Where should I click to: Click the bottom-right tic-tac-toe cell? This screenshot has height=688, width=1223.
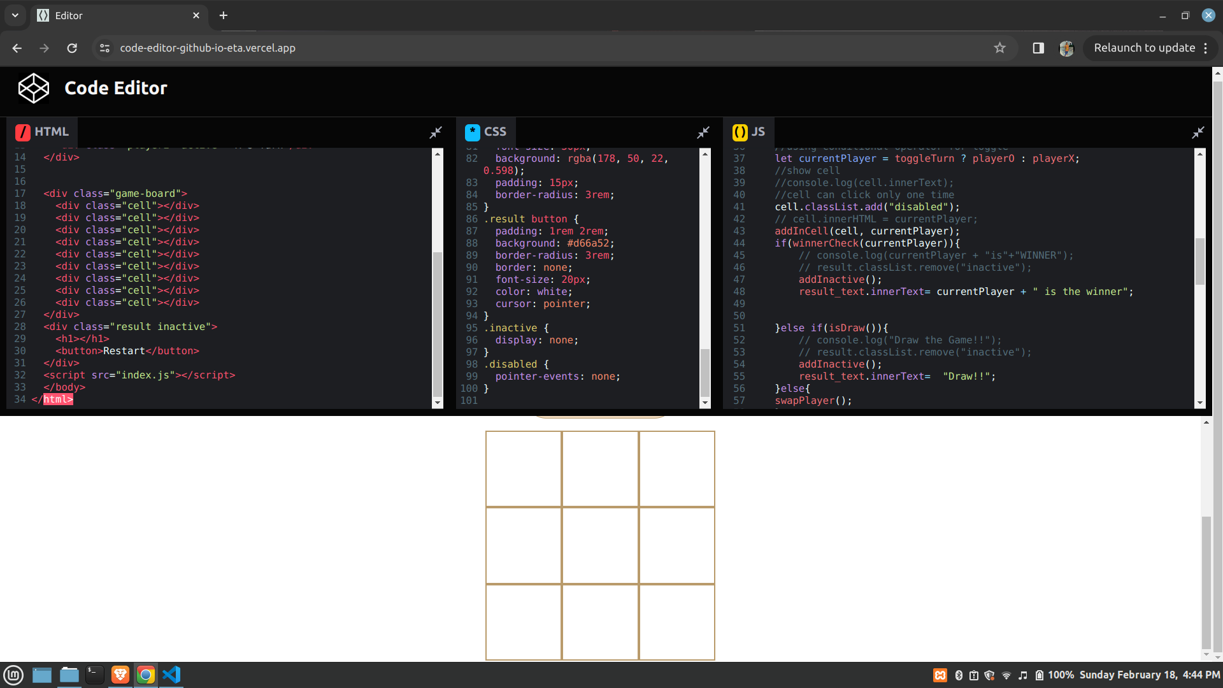(677, 622)
